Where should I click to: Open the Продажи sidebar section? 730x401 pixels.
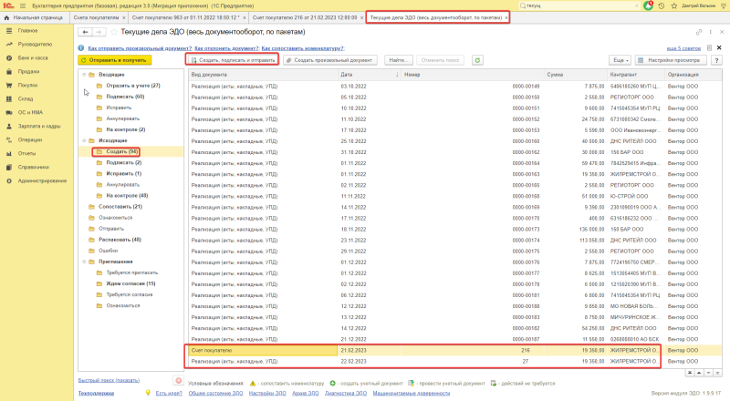[x=28, y=71]
